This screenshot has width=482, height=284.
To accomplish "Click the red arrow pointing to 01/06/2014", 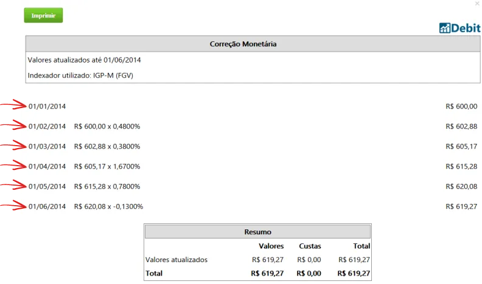I will [13, 206].
